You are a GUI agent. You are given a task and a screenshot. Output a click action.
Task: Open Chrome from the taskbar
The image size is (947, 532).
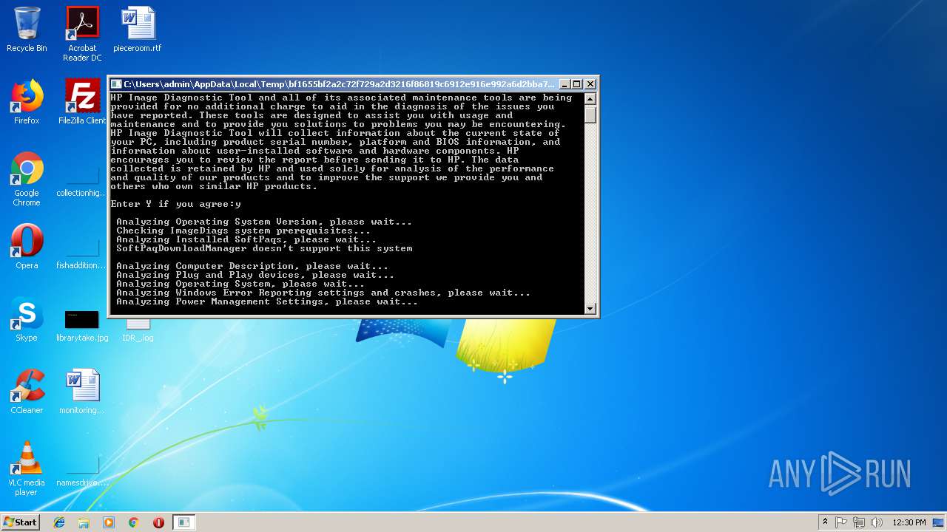coord(133,522)
